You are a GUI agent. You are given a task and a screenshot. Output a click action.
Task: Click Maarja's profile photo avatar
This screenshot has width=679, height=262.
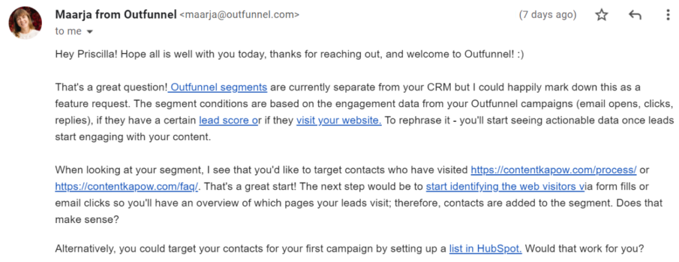tap(25, 23)
